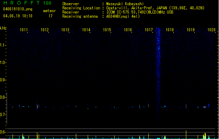Click the 1.1 kHz frequency label
Image resolution: width=219 pixels, height=139 pixels.
point(3,45)
